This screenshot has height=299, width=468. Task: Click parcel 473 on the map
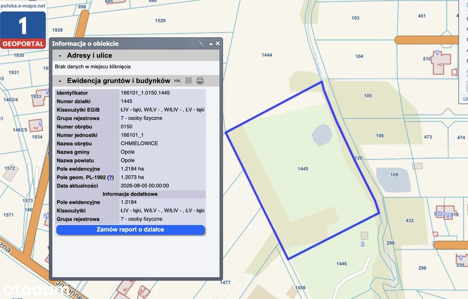[x=428, y=137]
